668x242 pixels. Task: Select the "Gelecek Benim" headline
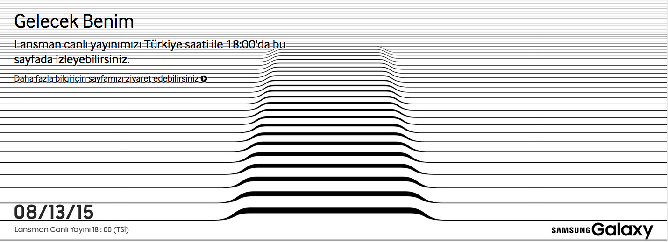pos(74,21)
